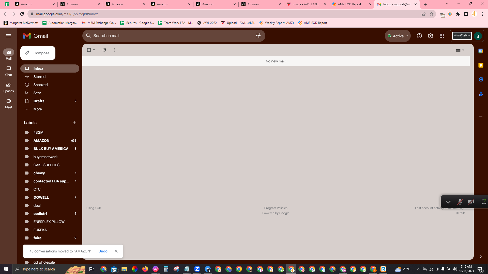488x274 pixels.
Task: Open Chrome's tab search dropdown
Action: click(447, 4)
